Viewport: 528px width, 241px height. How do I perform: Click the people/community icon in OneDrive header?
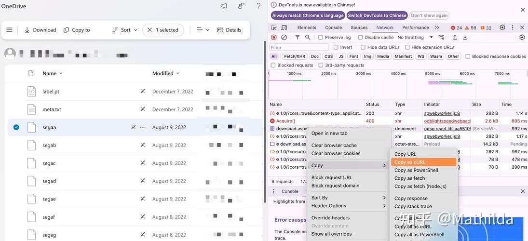241,6
